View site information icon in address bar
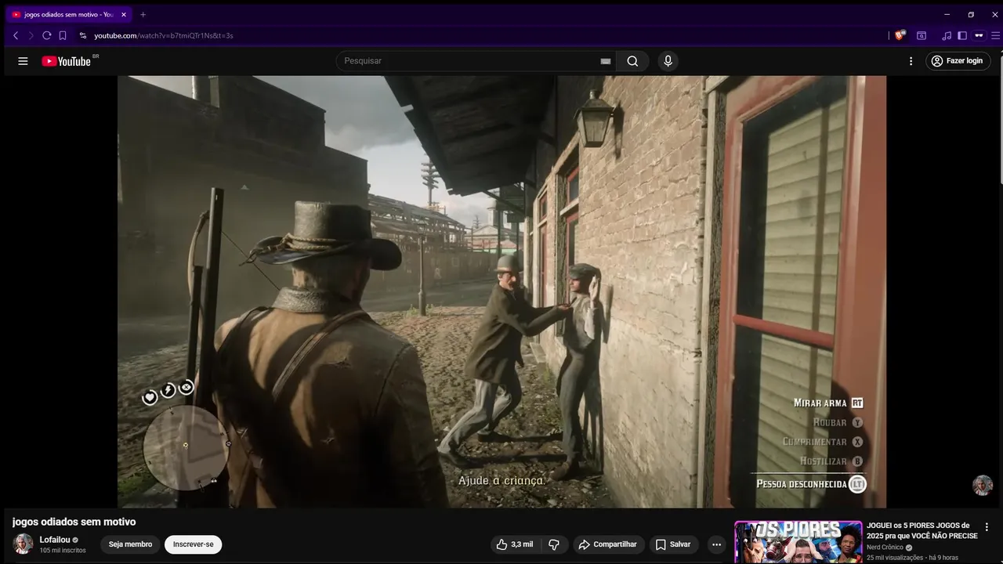 coord(83,35)
